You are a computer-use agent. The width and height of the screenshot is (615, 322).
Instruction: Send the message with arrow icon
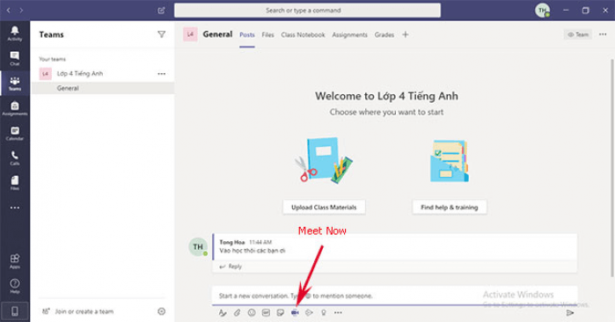[570, 312]
